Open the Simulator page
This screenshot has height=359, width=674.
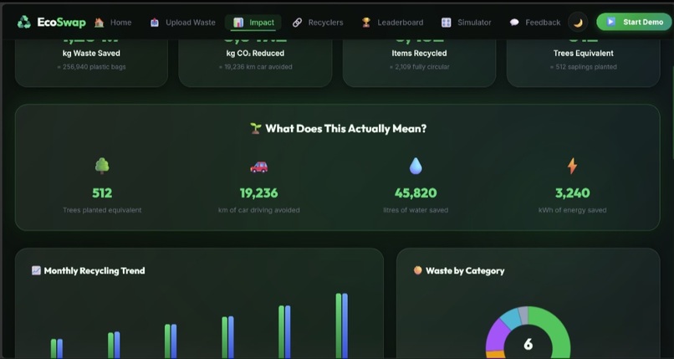[x=467, y=23]
